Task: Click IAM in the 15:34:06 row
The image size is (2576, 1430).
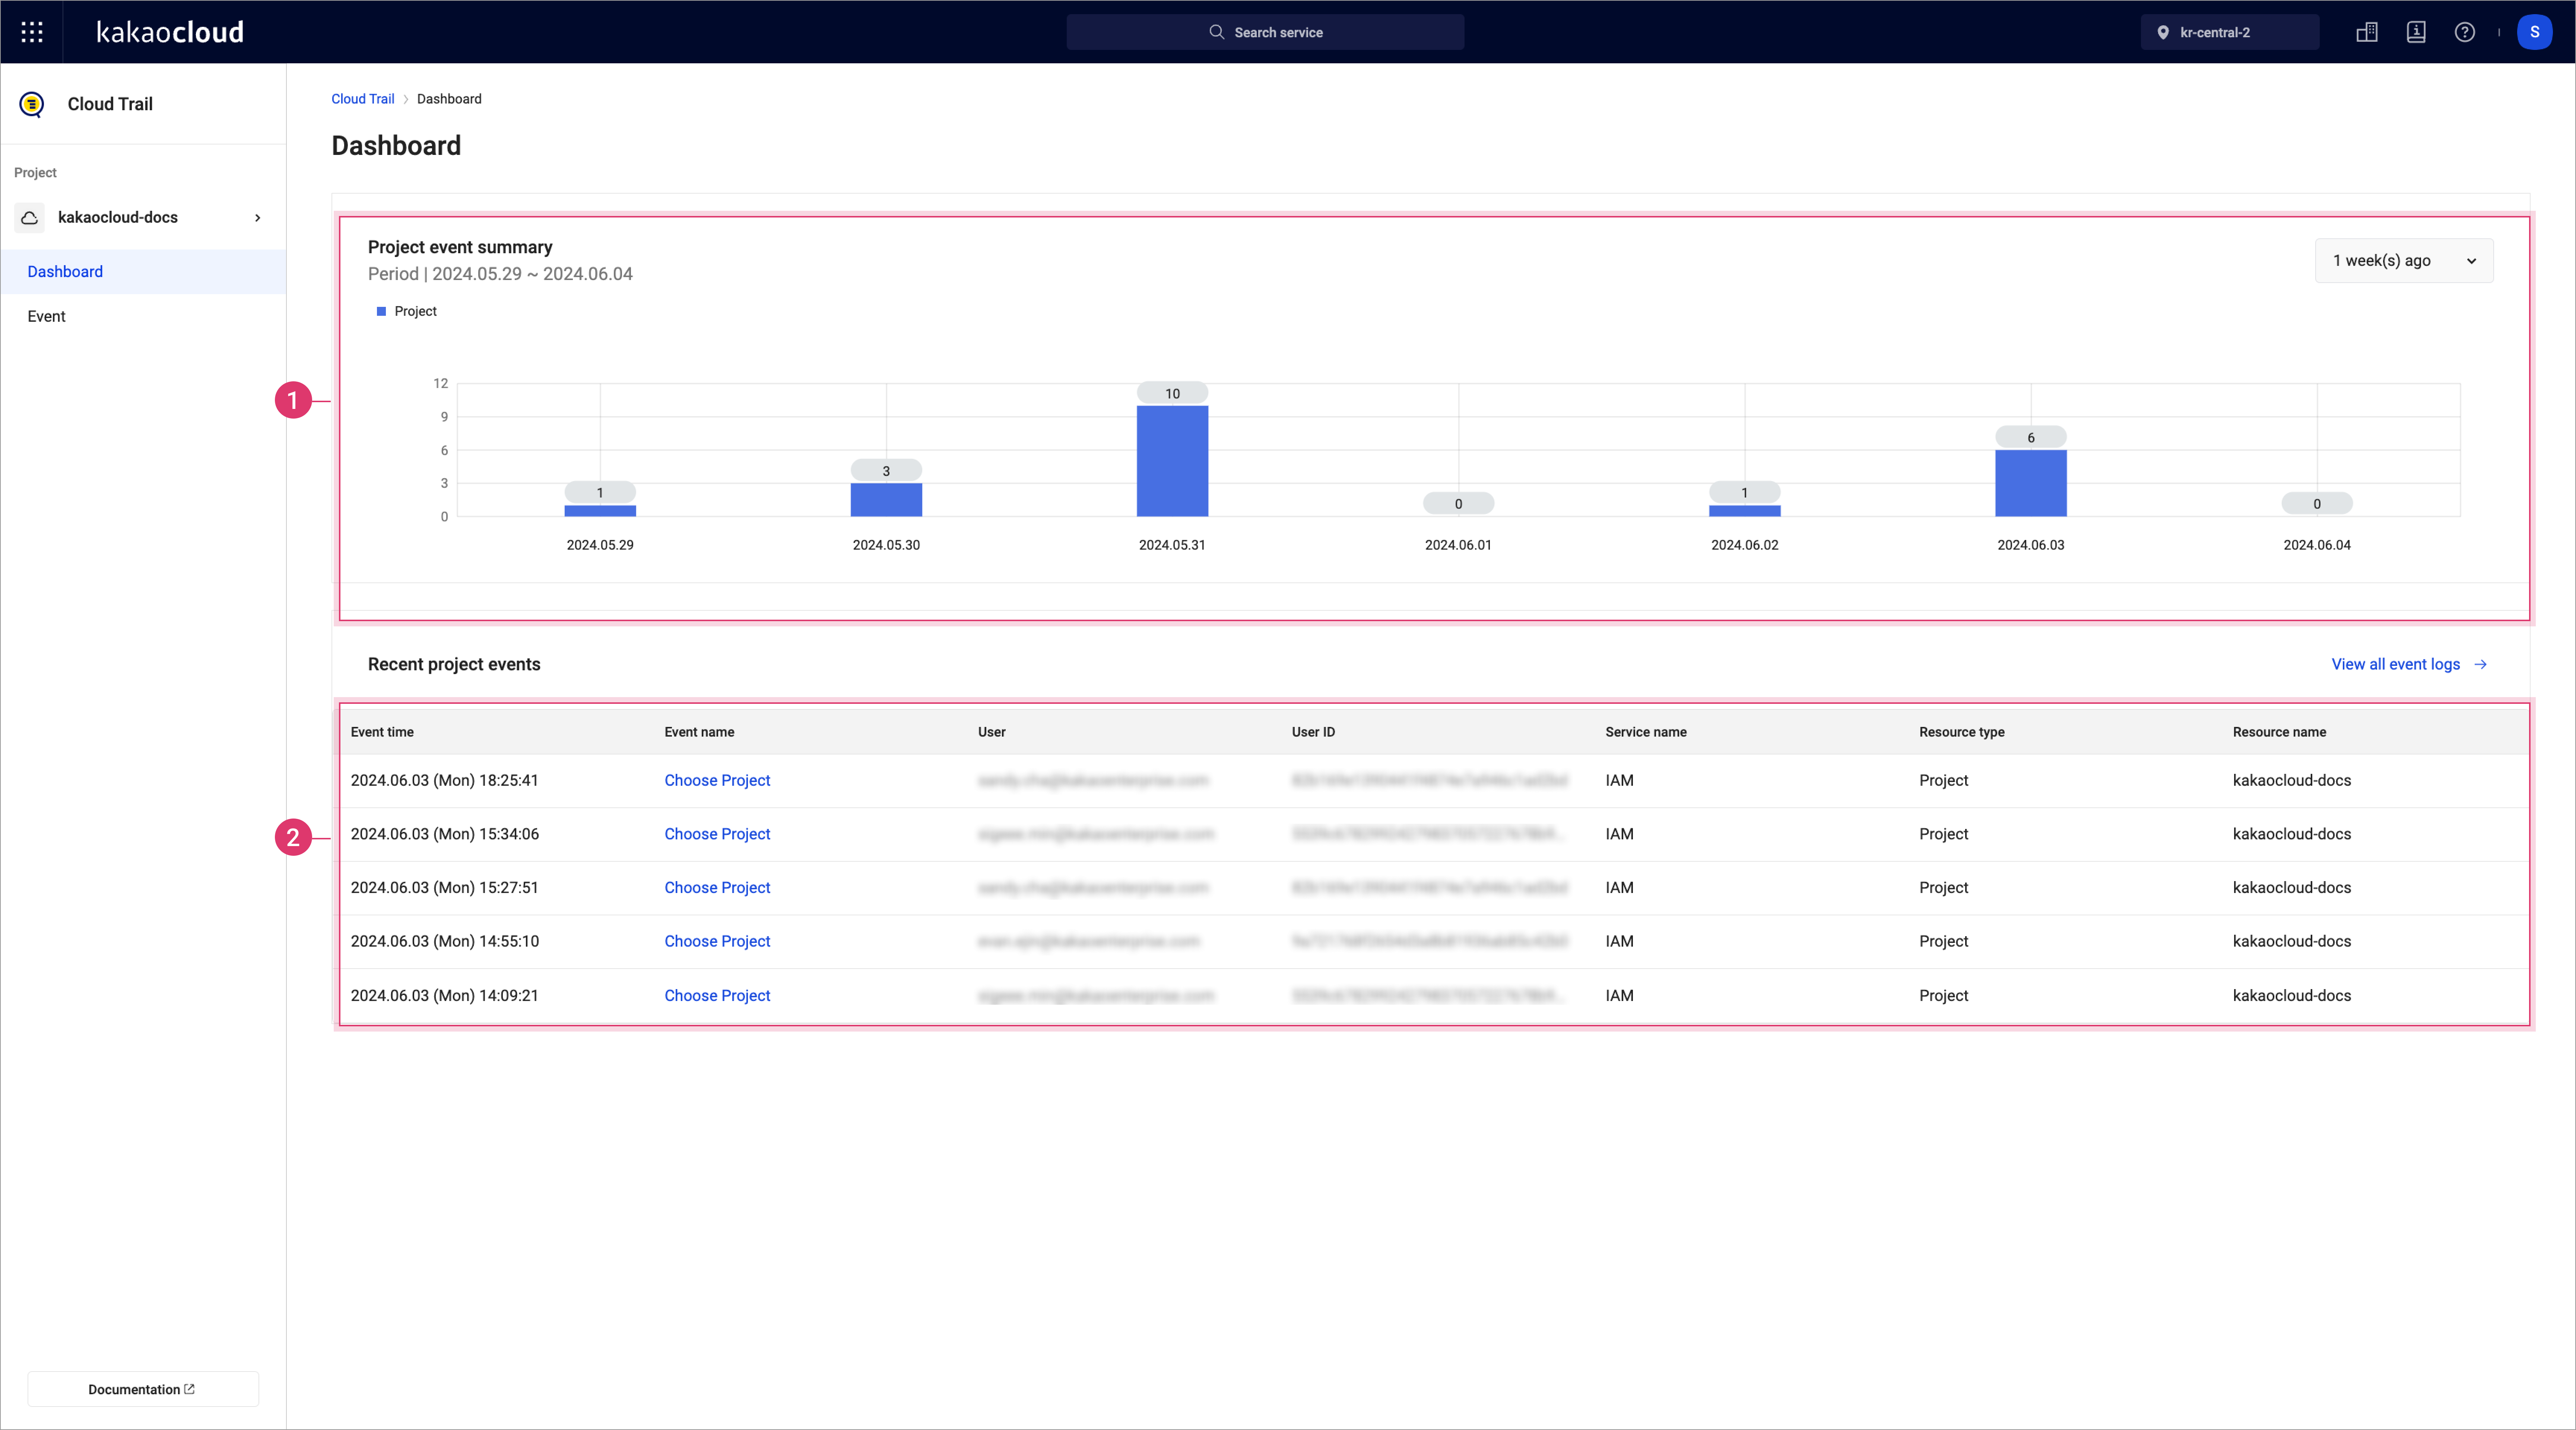Action: click(1619, 834)
